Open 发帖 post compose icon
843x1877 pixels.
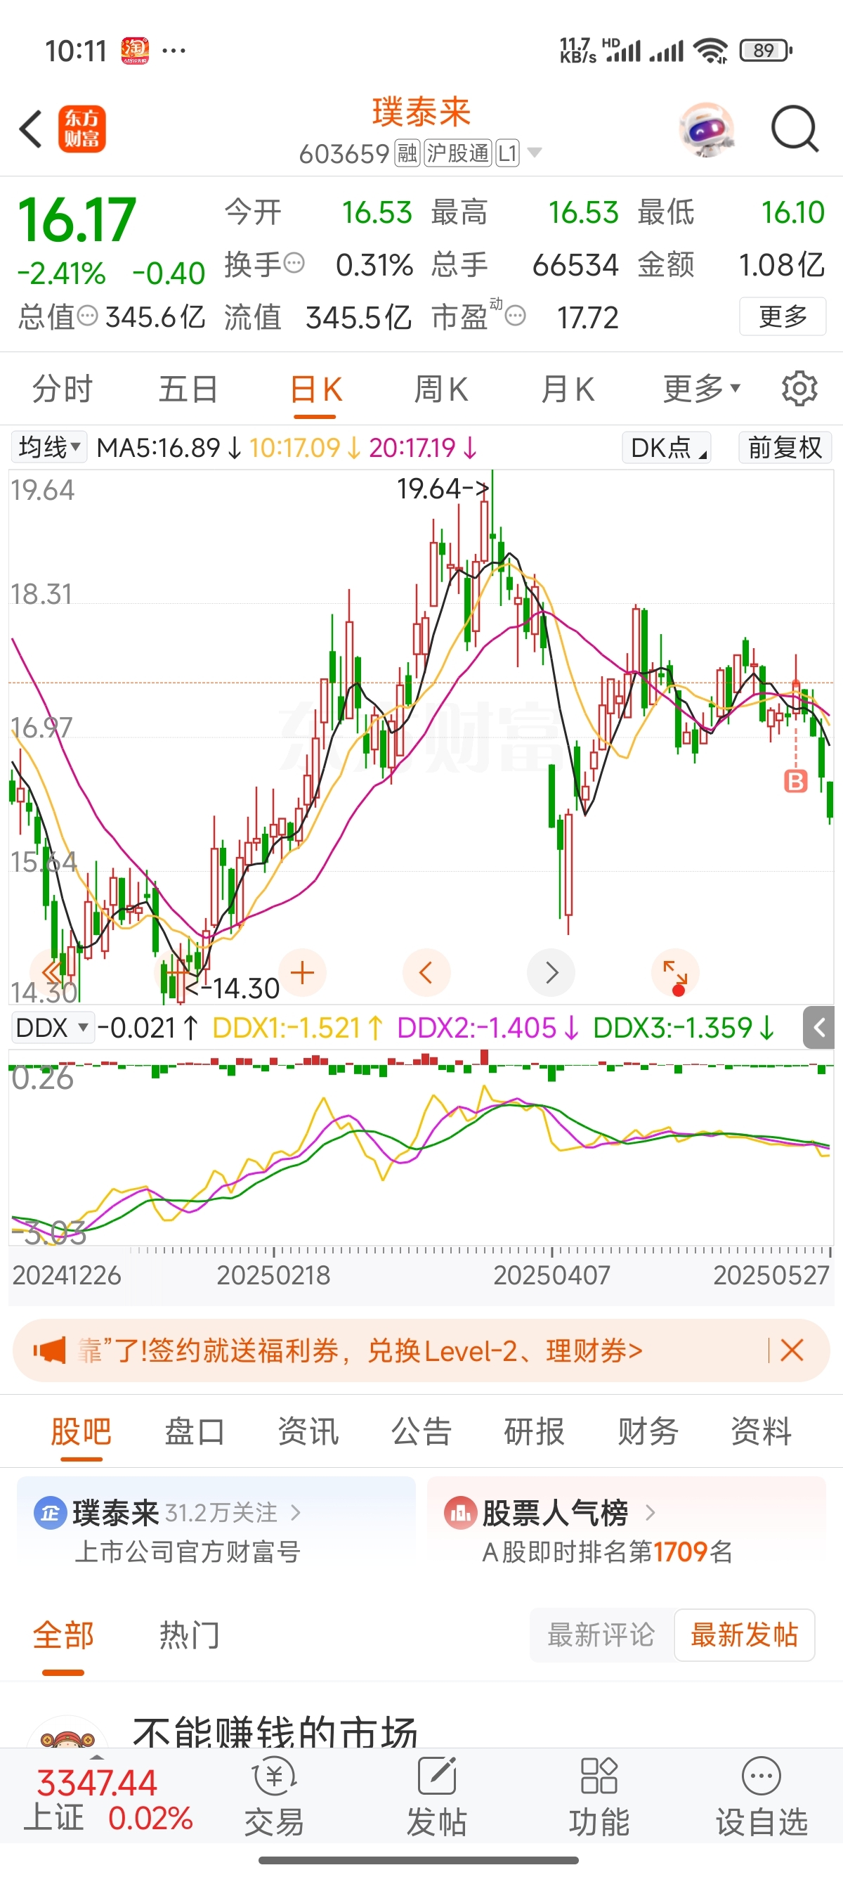click(x=437, y=1795)
